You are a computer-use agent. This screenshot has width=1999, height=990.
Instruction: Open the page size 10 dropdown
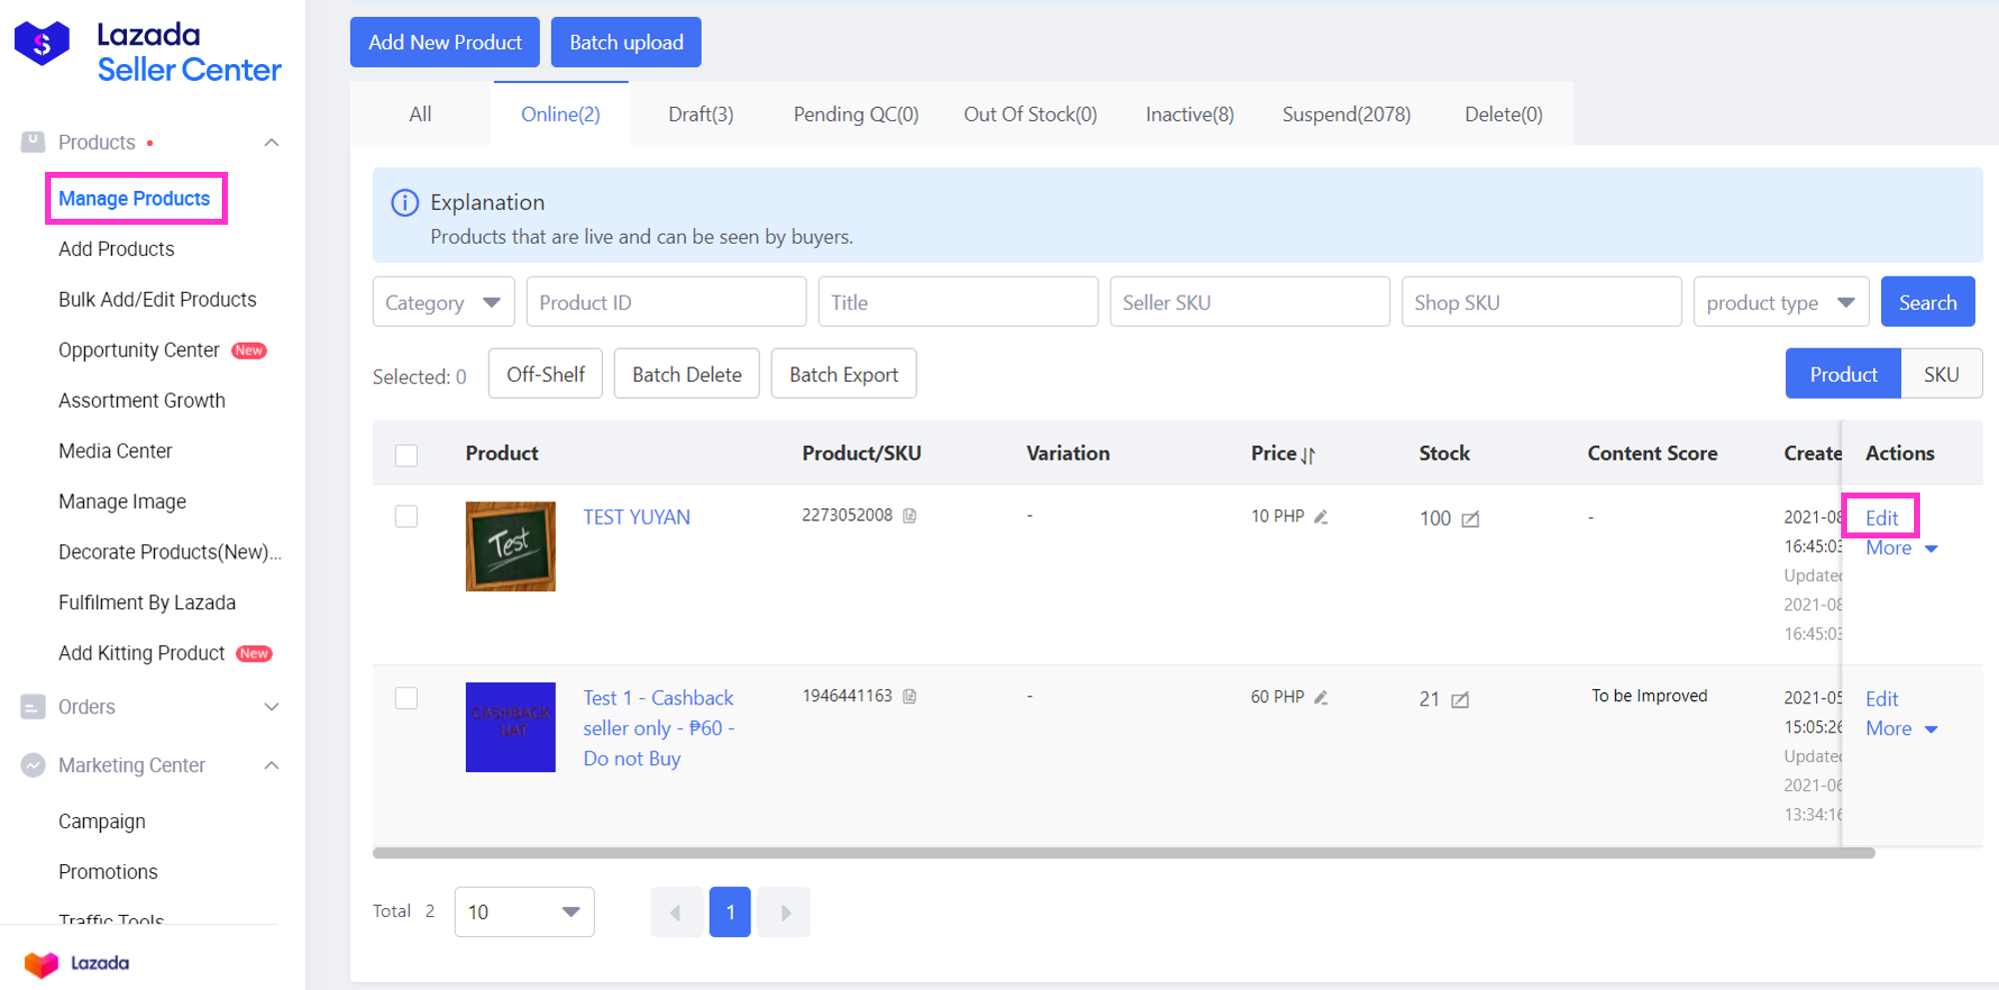click(525, 912)
